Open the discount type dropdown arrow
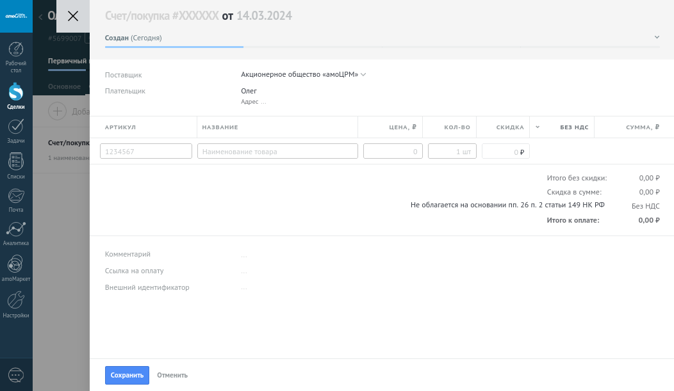 [538, 127]
